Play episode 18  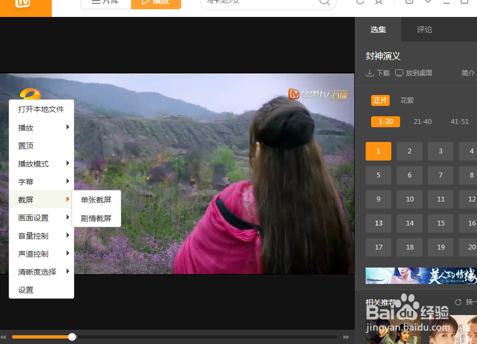[x=409, y=247]
